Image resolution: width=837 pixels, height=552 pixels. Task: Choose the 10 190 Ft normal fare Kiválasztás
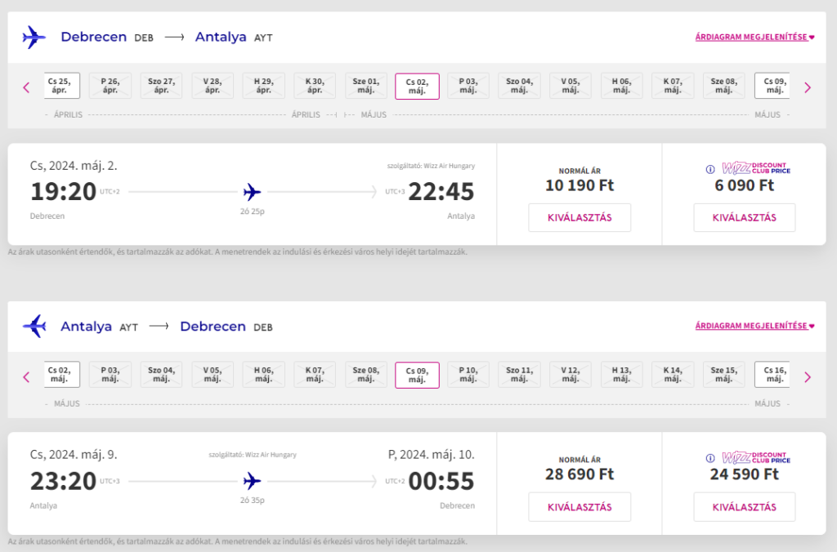[580, 217]
